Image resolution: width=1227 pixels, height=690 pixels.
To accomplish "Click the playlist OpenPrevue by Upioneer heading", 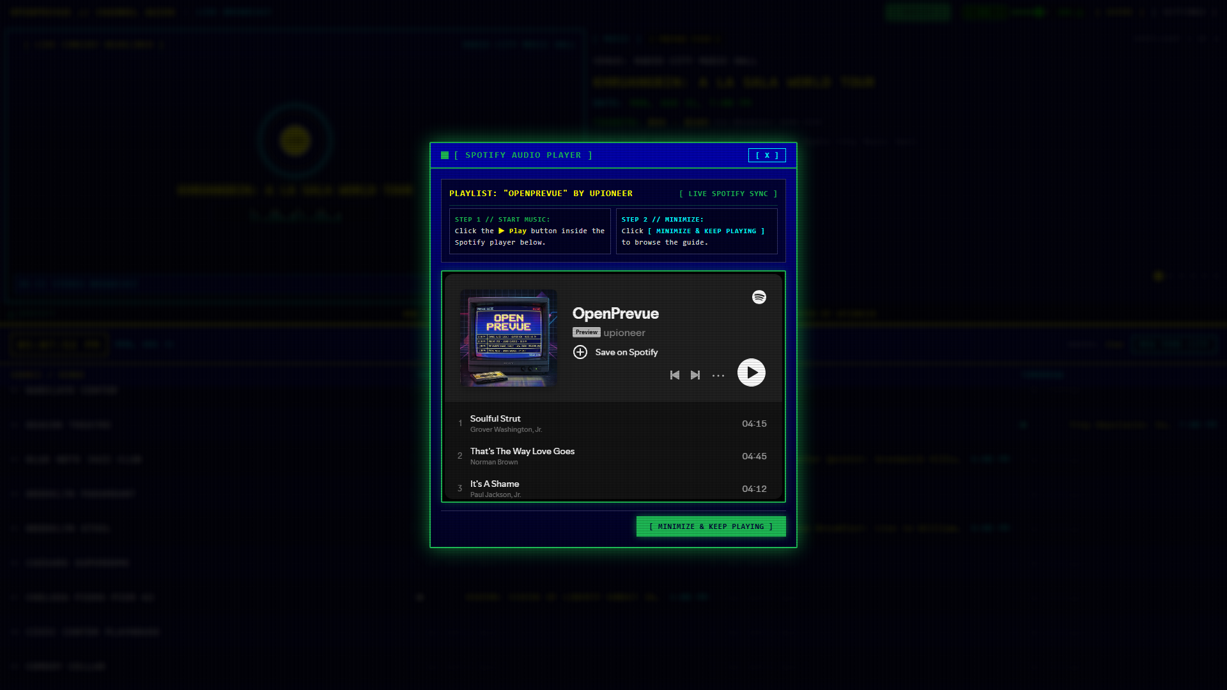I will tap(541, 194).
